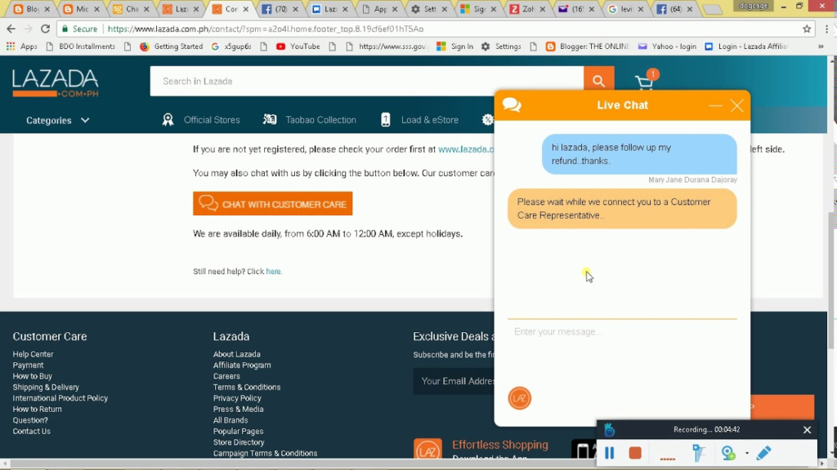The width and height of the screenshot is (837, 470).
Task: Reload the page with refresh icon
Action: tap(46, 29)
